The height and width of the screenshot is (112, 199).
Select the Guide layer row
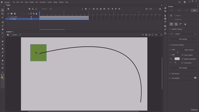click(22, 17)
